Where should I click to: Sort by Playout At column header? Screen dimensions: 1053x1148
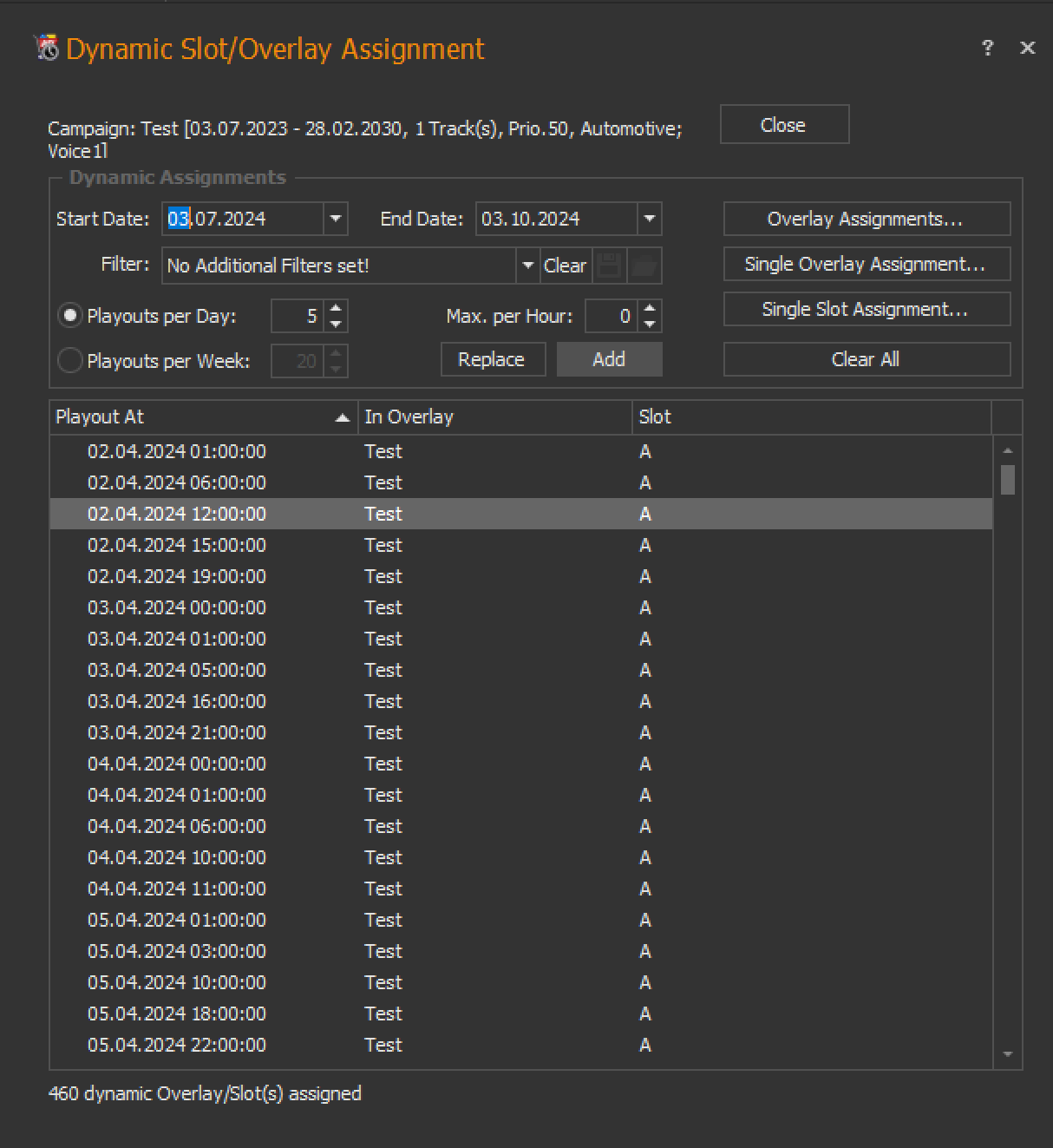[203, 417]
